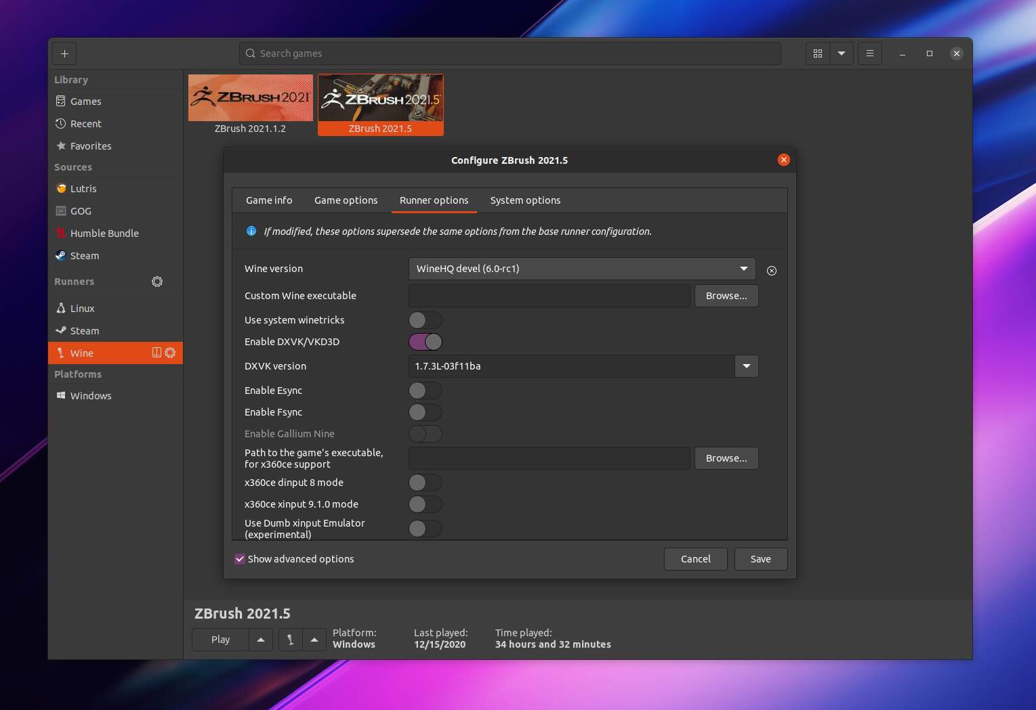Turn on Enable Fsync
This screenshot has width=1036, height=710.
(426, 412)
